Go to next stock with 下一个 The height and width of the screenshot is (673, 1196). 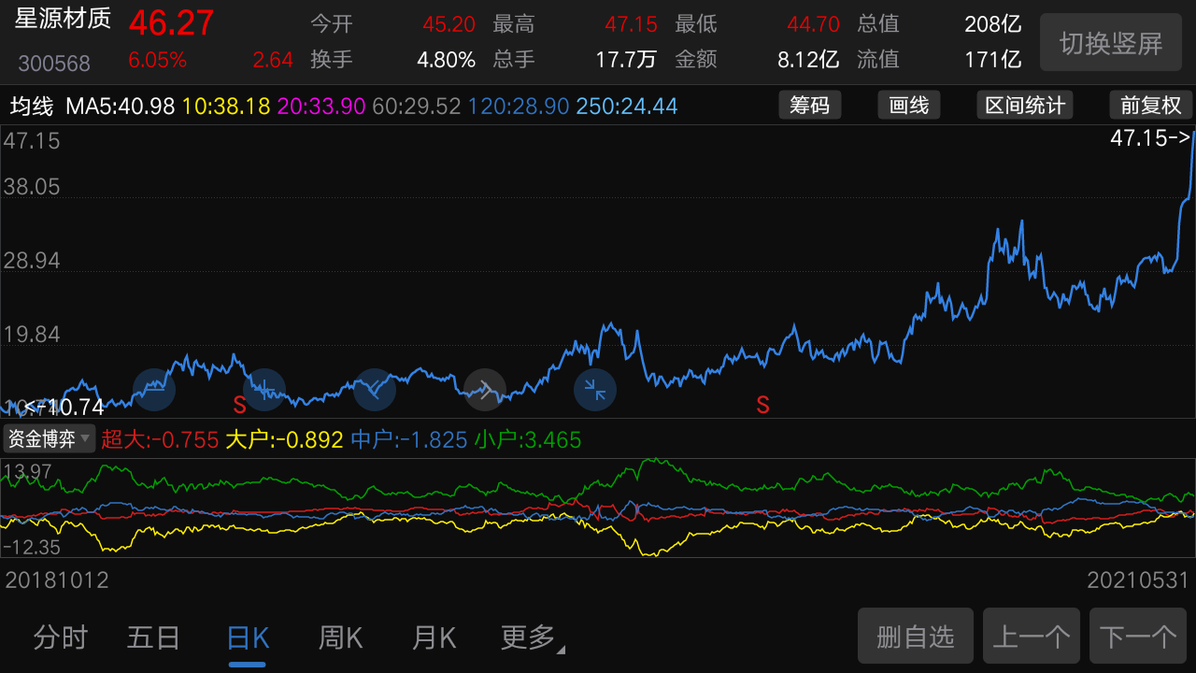pyautogui.click(x=1138, y=637)
